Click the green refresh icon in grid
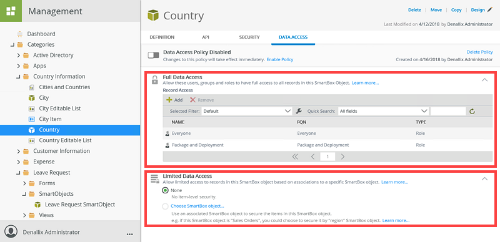This screenshot has width=500, height=242. point(472,111)
